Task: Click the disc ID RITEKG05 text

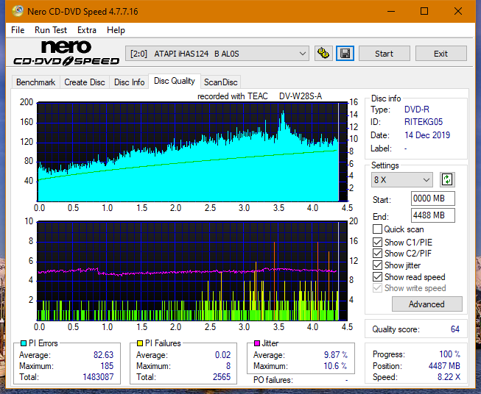Action: click(424, 122)
